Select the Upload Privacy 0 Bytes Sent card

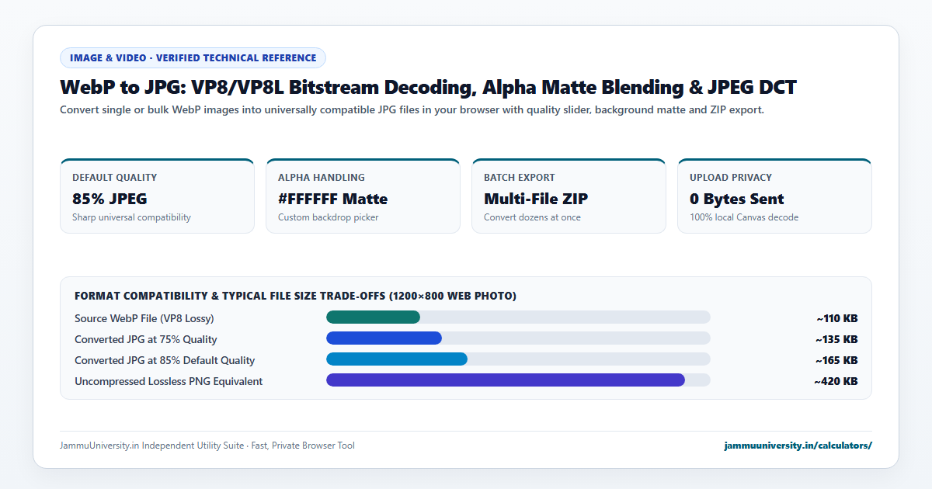pyautogui.click(x=774, y=196)
